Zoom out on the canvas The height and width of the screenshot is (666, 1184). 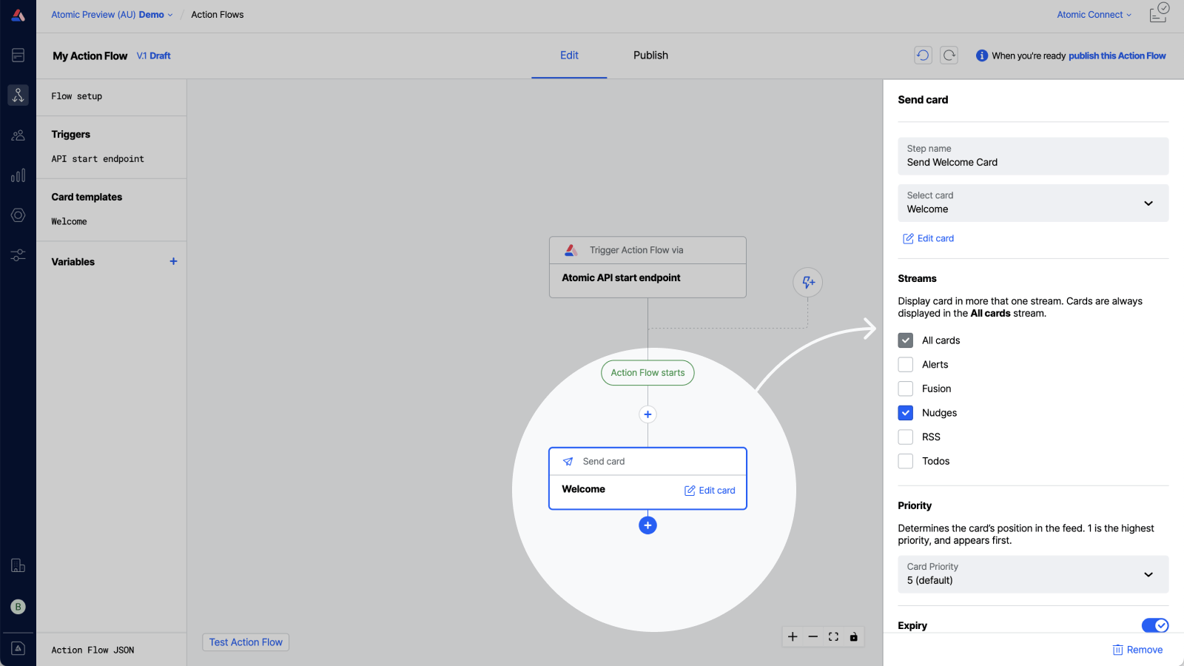point(813,636)
